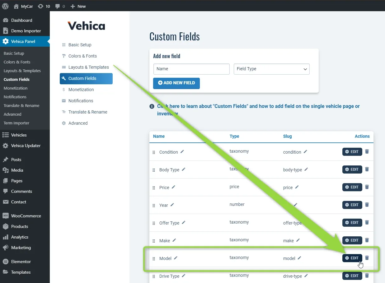Select Monetization in Vehica panel menu
The height and width of the screenshot is (283, 385).
81,90
